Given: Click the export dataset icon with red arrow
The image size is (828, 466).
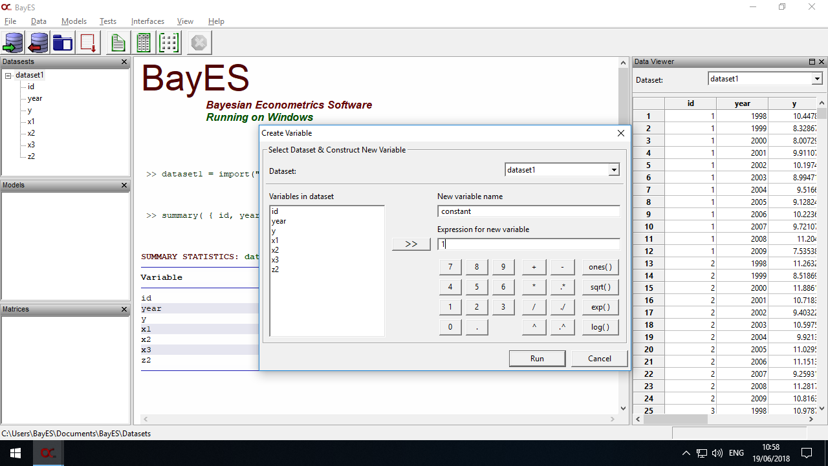Looking at the screenshot, I should click(x=38, y=43).
